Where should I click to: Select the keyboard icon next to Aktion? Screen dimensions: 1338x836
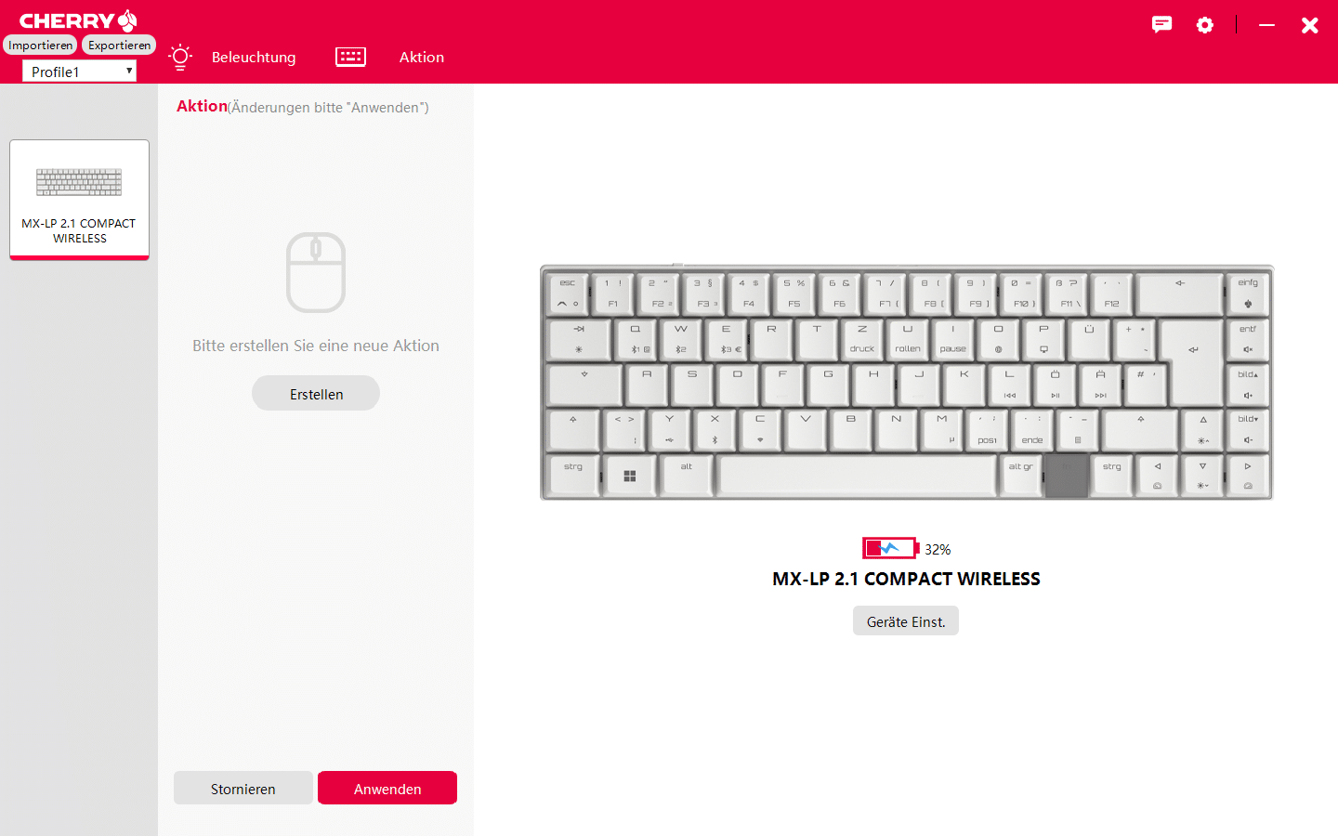click(x=350, y=57)
